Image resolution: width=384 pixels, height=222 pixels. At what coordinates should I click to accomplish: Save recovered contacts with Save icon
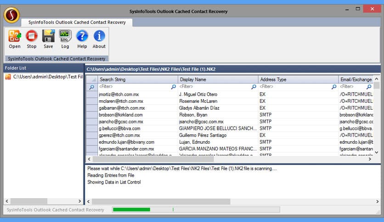[x=48, y=39]
